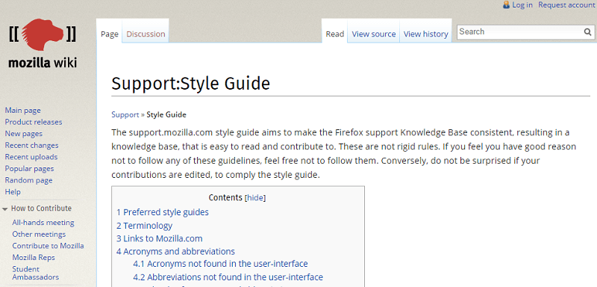Select the Read tab

(x=335, y=34)
